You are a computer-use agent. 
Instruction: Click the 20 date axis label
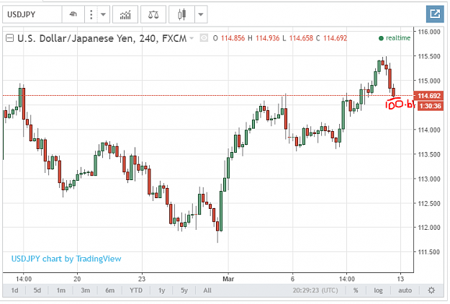77,279
